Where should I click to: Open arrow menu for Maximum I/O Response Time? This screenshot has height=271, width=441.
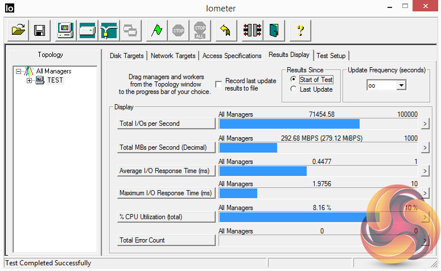[425, 193]
